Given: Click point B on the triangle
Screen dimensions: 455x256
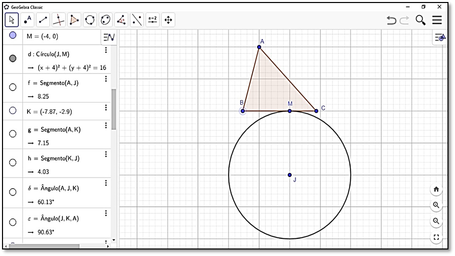Looking at the screenshot, I should (243, 111).
